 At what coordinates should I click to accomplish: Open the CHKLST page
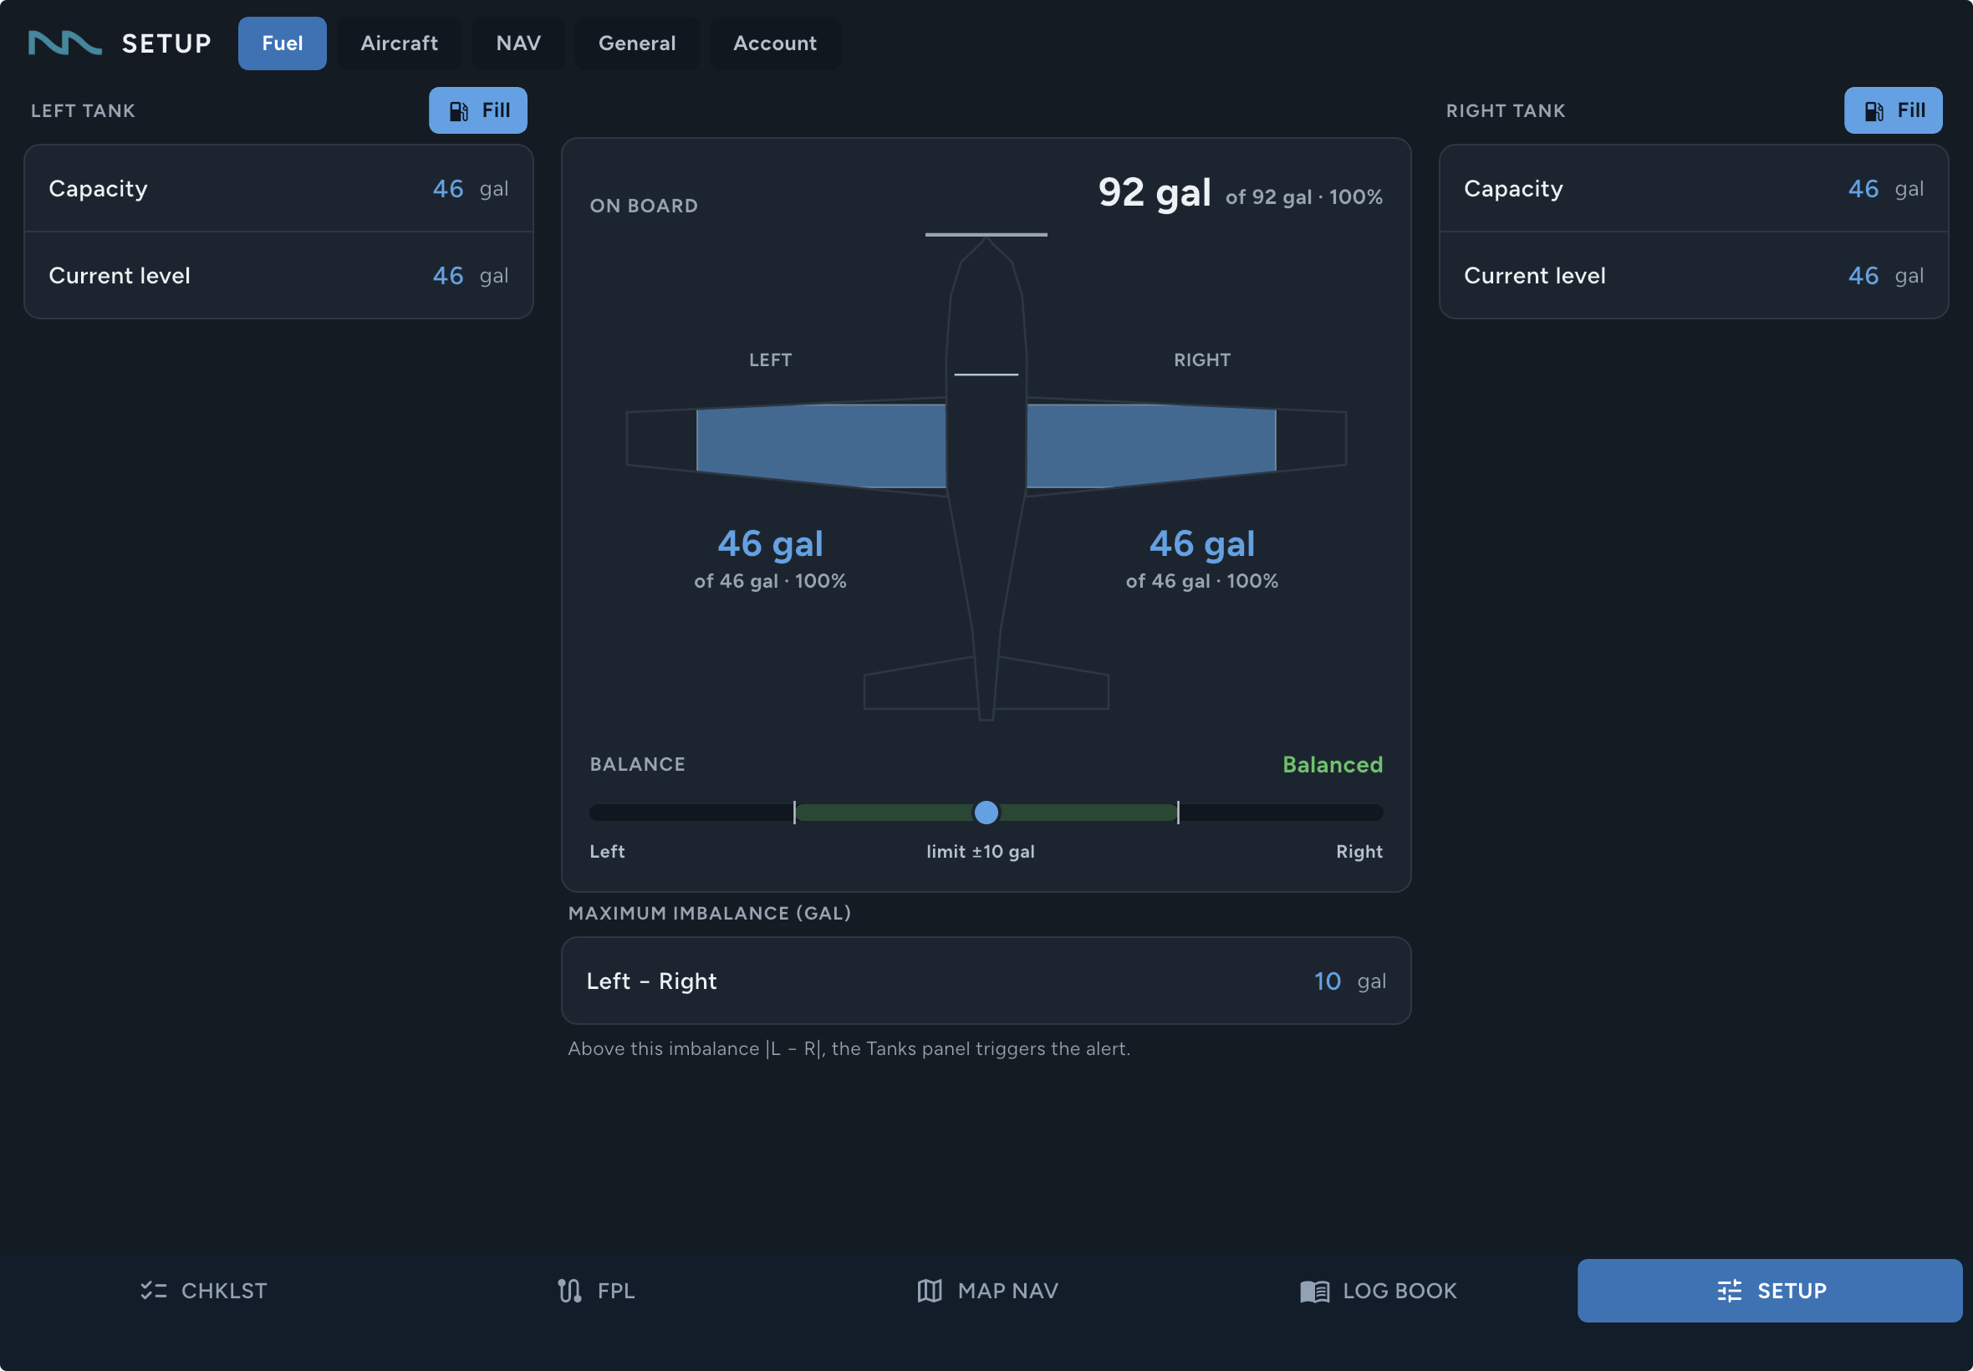tap(204, 1290)
